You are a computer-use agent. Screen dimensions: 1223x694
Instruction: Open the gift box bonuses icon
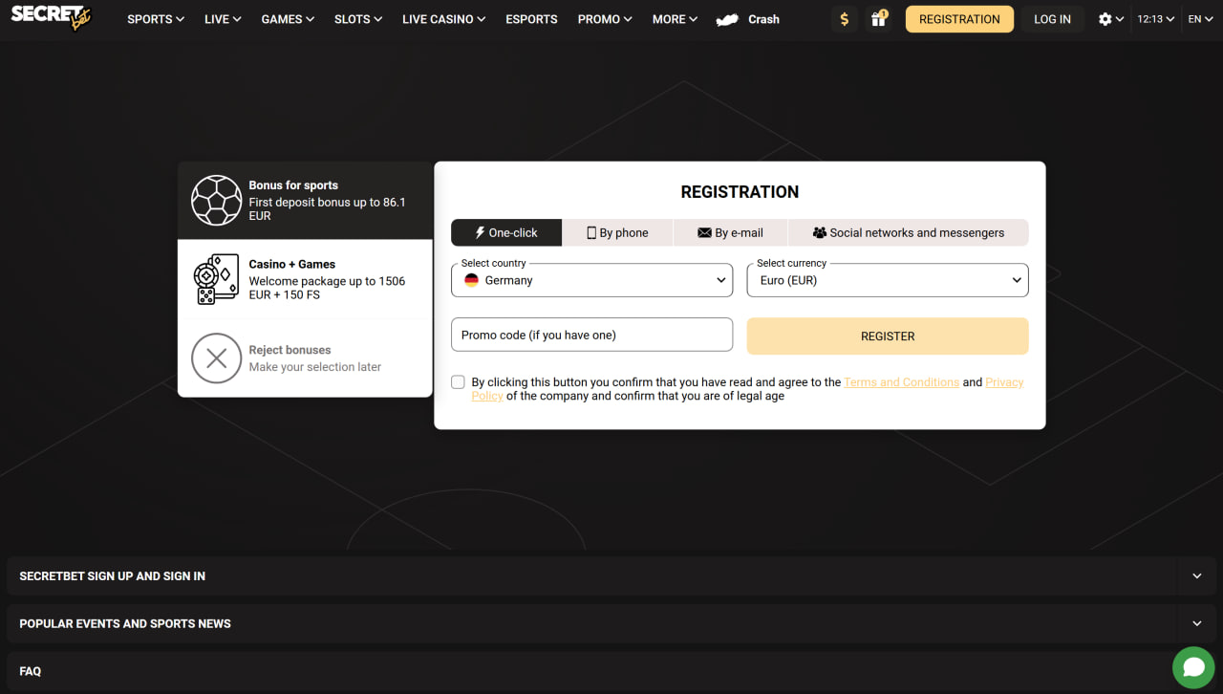coord(877,19)
